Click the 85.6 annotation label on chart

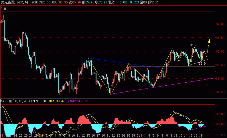[x=202, y=63]
